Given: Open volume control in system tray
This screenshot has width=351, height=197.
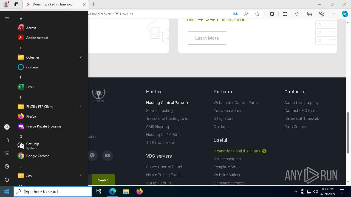Looking at the screenshot, I should point(315,192).
